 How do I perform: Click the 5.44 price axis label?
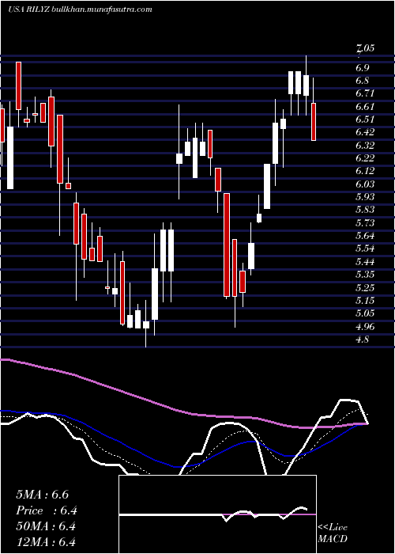364,261
